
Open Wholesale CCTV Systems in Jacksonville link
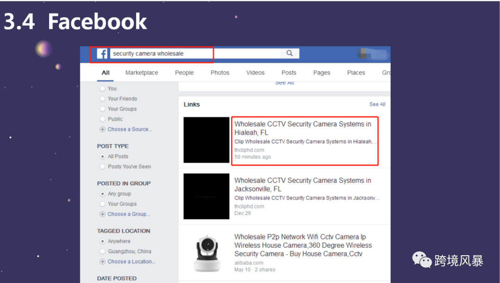tap(303, 185)
